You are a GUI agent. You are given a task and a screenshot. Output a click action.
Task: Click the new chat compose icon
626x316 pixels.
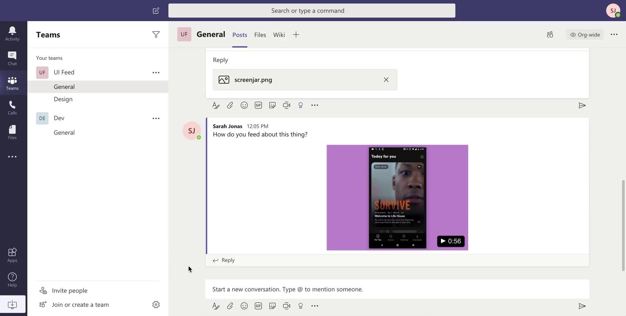[x=156, y=11]
